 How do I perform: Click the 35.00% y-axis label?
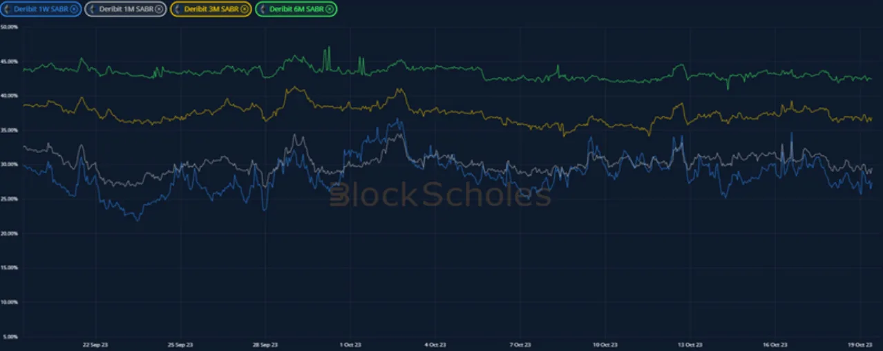click(9, 130)
